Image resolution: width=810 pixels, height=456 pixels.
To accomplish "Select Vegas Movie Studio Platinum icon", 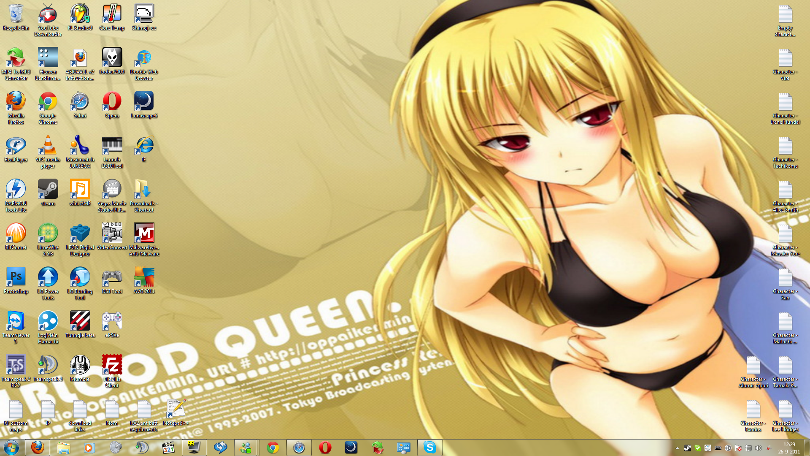I will click(x=112, y=196).
